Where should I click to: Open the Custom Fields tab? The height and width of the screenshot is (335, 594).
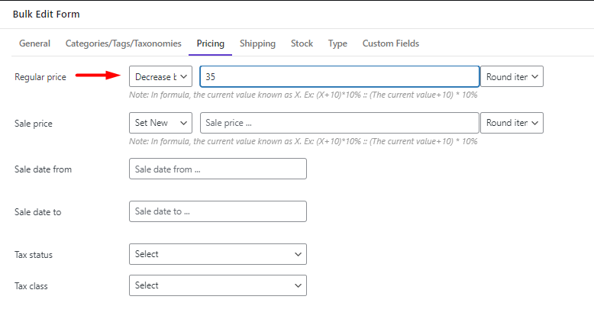click(x=391, y=43)
